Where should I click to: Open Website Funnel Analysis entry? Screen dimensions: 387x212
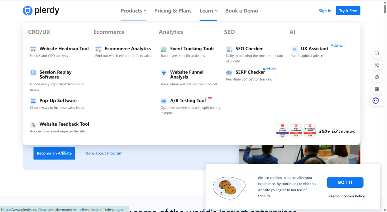point(187,75)
